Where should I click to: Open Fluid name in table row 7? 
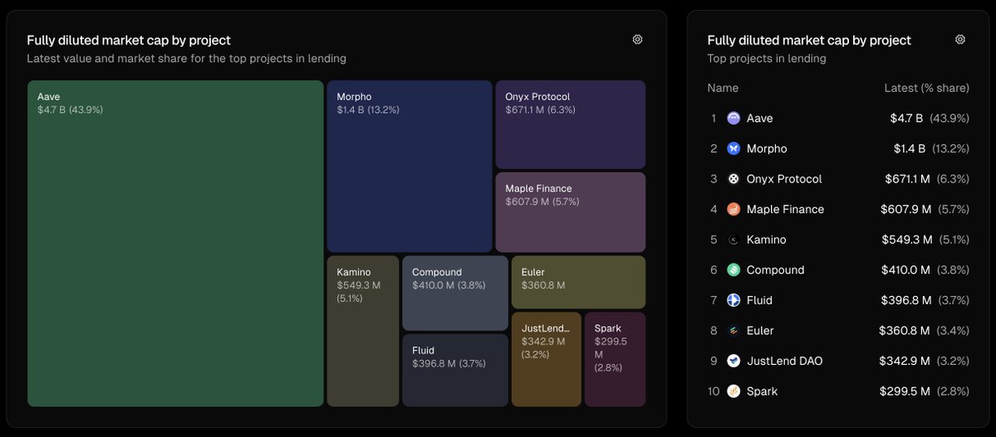click(759, 300)
